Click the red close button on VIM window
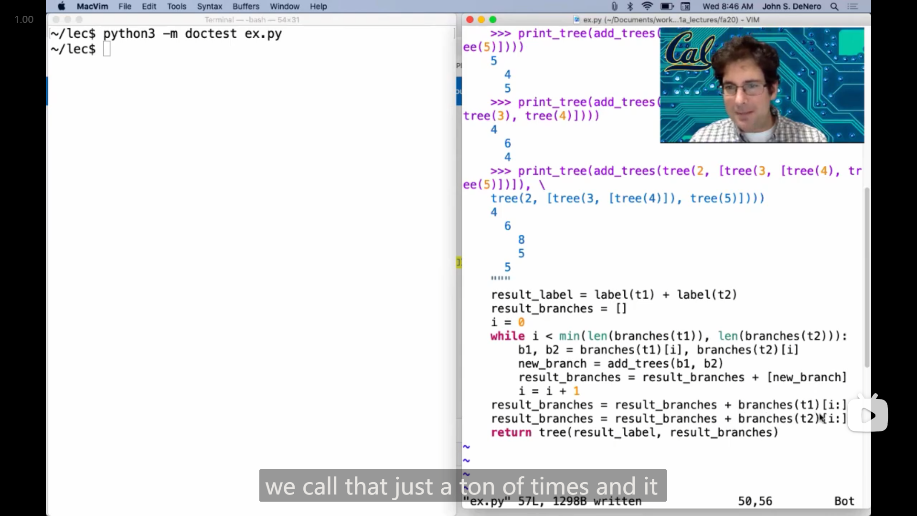This screenshot has height=516, width=917. (x=470, y=20)
